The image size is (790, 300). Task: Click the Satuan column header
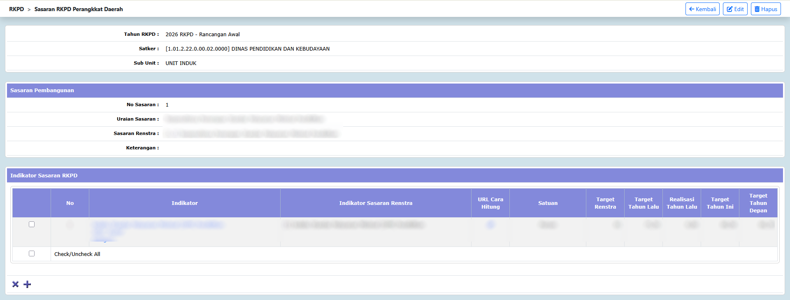pos(548,203)
